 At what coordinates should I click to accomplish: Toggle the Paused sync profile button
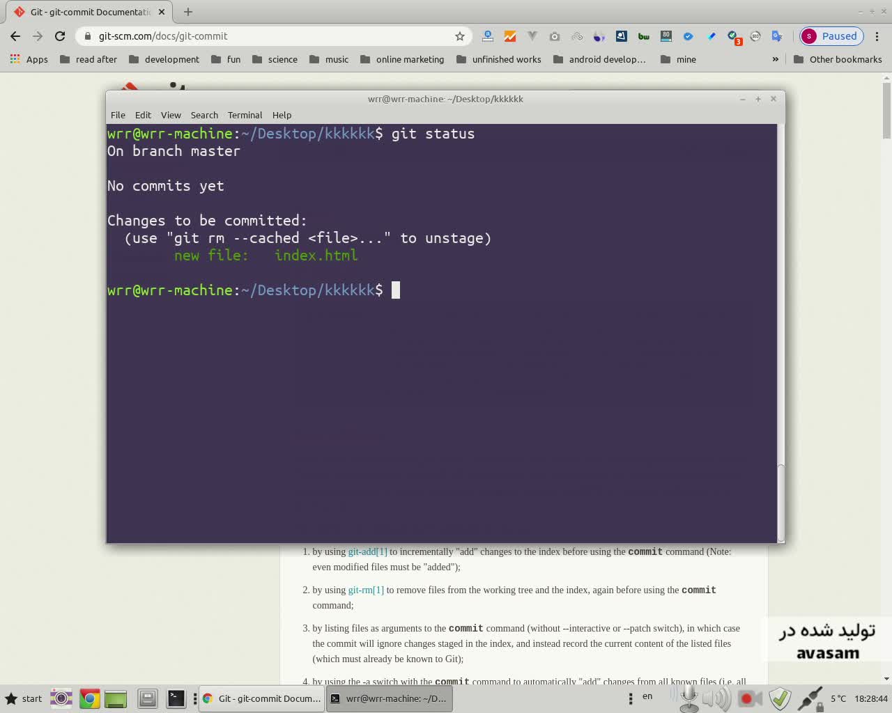pyautogui.click(x=831, y=36)
